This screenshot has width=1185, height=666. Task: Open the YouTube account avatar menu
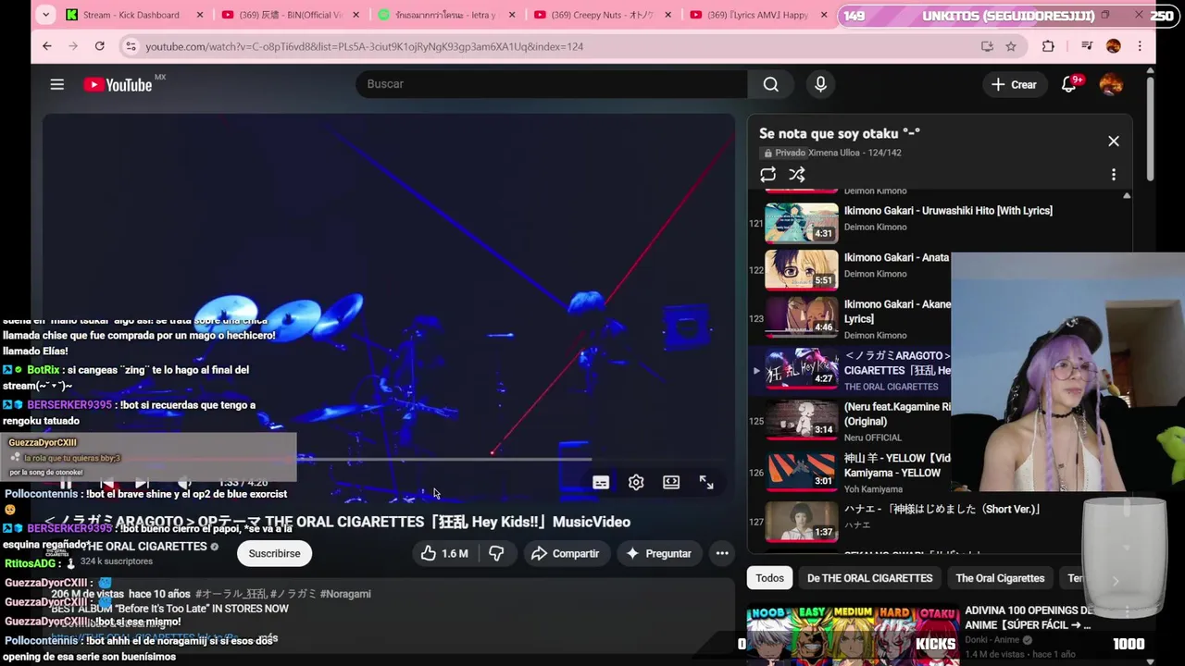click(1111, 84)
